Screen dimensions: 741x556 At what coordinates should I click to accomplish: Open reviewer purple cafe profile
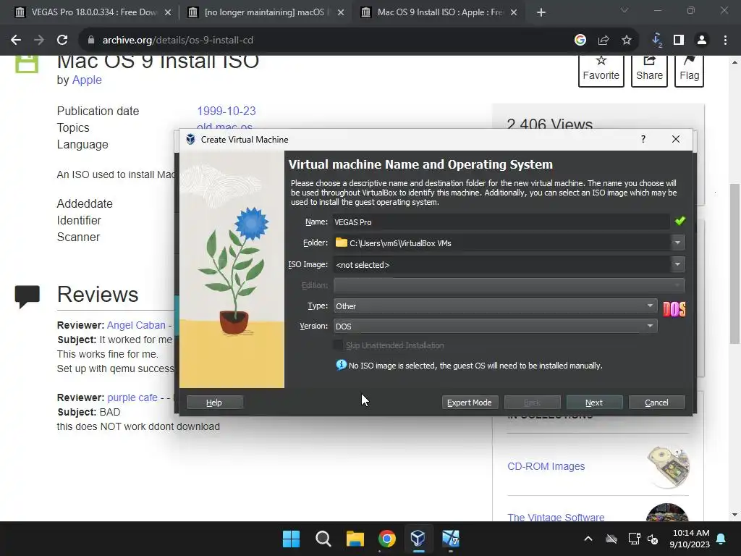click(132, 397)
